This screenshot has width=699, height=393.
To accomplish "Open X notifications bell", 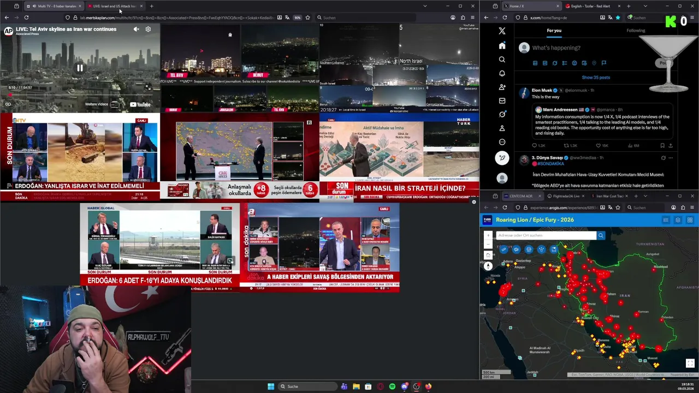I will click(x=502, y=73).
